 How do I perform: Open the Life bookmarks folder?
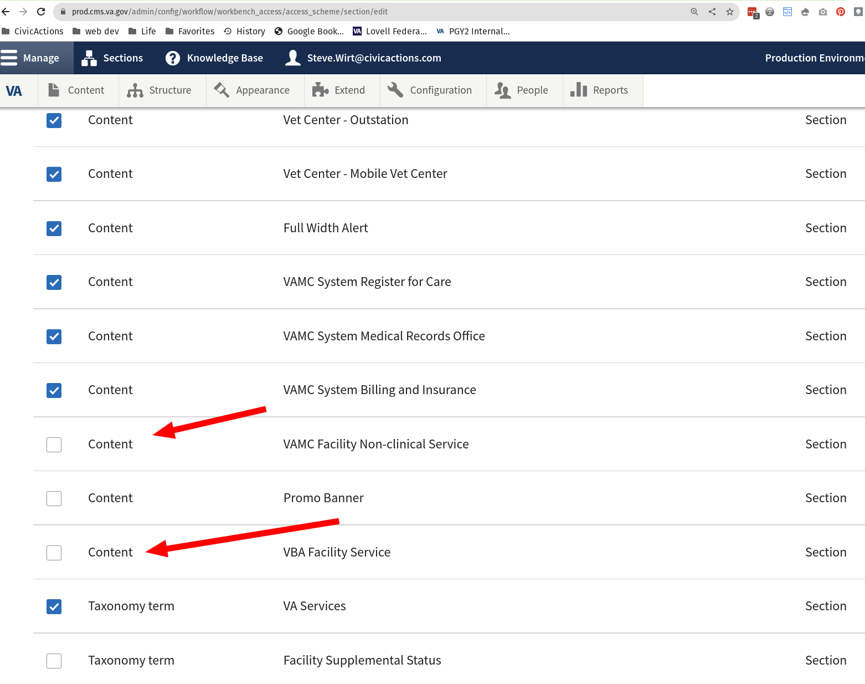pyautogui.click(x=142, y=32)
